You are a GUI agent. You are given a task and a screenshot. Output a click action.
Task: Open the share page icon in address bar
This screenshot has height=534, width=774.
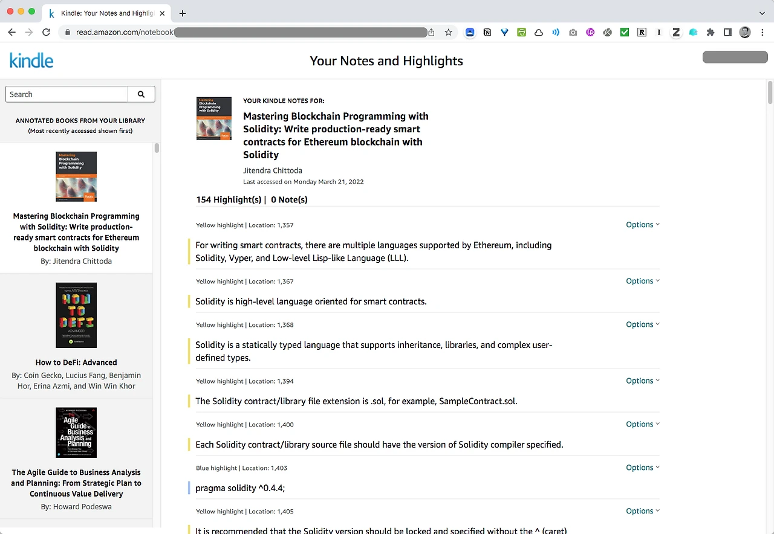[x=431, y=33]
